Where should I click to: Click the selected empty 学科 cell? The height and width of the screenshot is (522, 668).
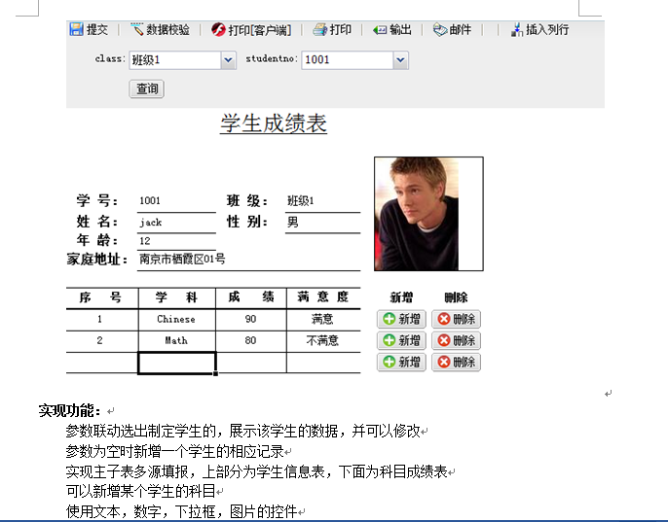(x=177, y=363)
